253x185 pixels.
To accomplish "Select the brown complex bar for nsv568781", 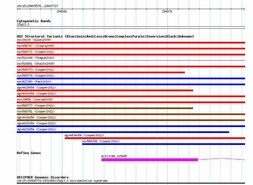I will point(131,114).
